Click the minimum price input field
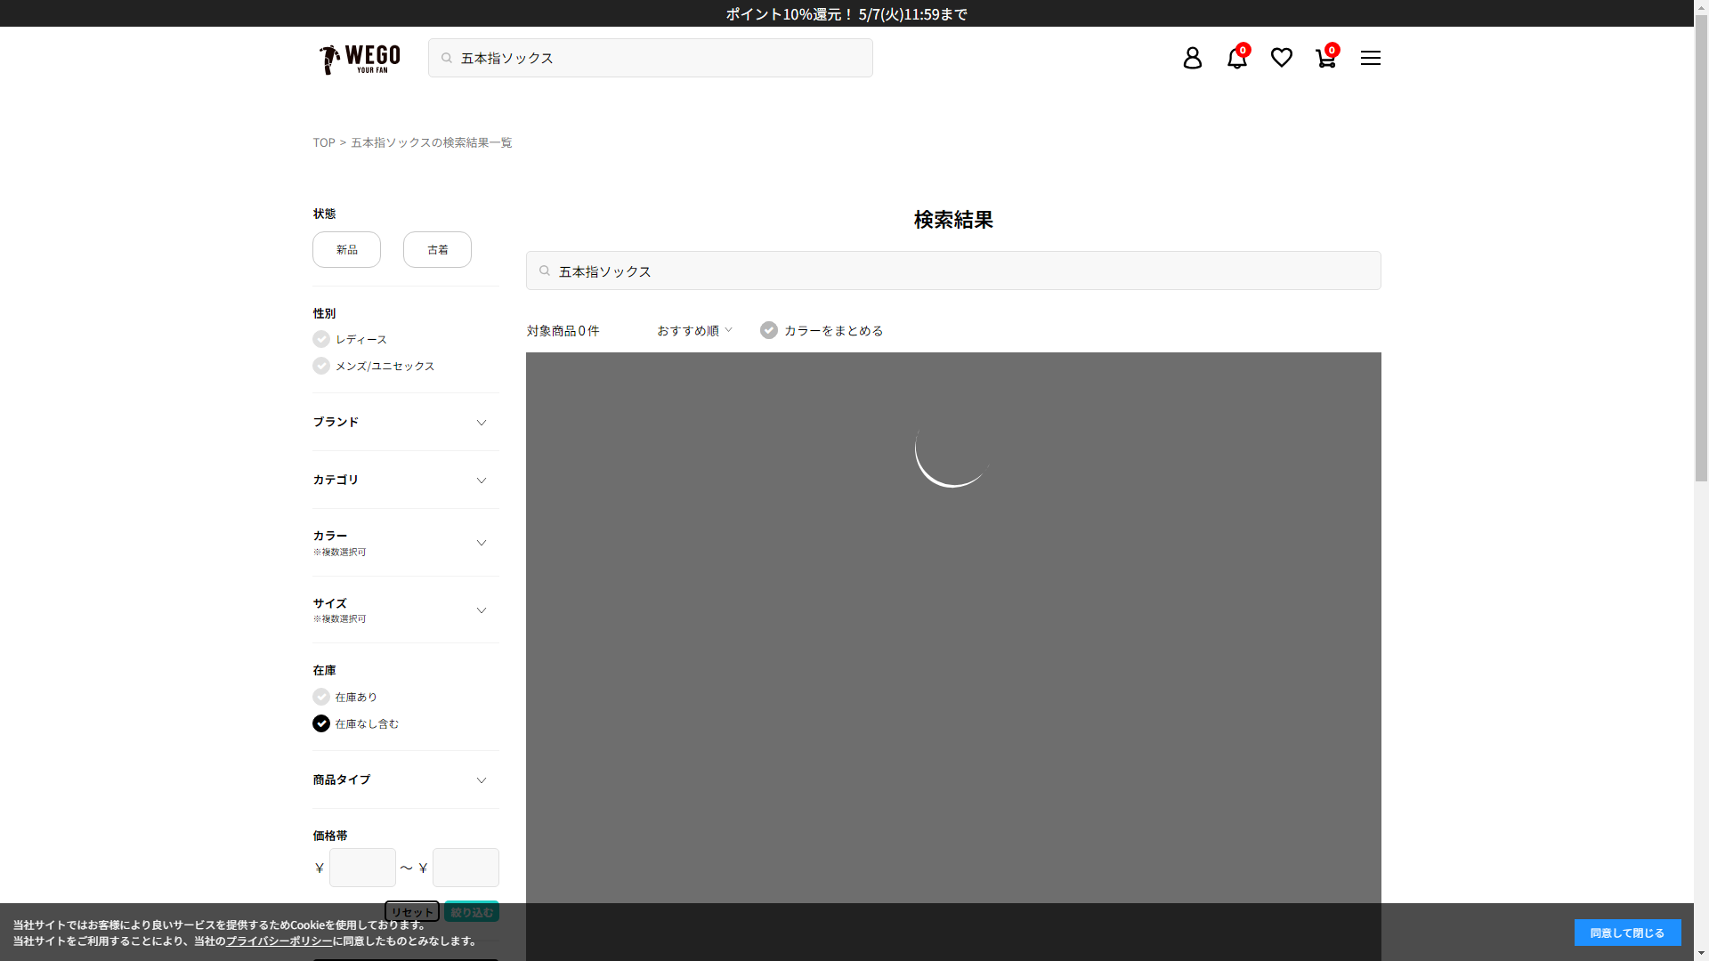The width and height of the screenshot is (1709, 961). pos(362,867)
